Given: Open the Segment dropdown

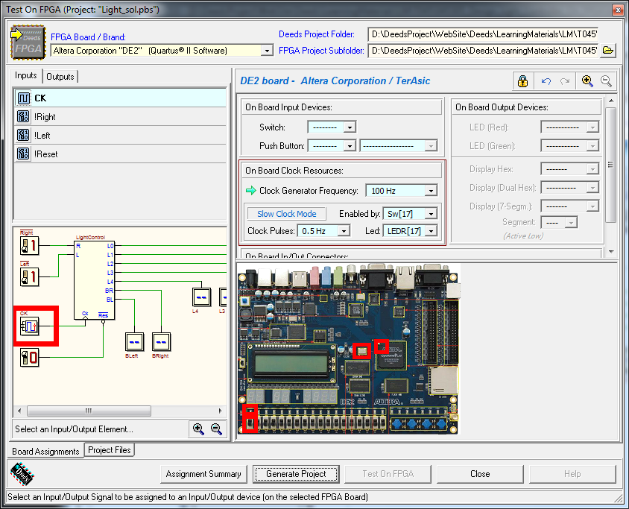Looking at the screenshot, I should (x=571, y=222).
